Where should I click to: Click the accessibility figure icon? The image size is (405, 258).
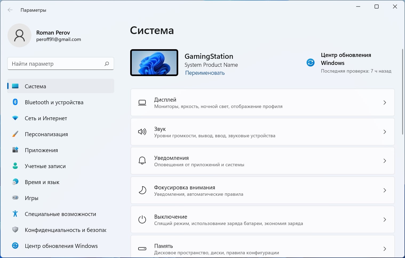15,214
